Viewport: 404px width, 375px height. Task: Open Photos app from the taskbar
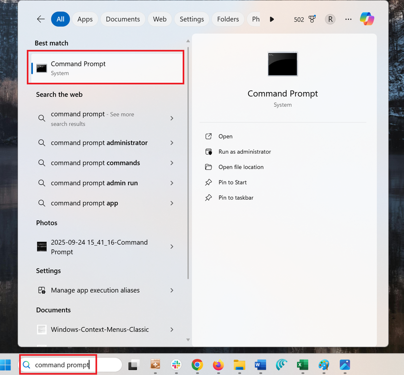pyautogui.click(x=345, y=365)
